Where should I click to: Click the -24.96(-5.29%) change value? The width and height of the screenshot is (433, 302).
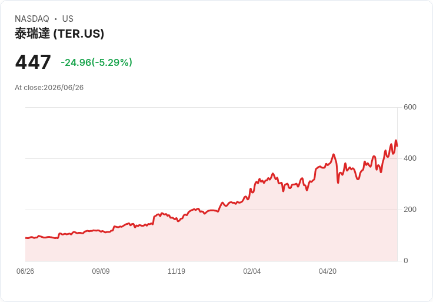[96, 62]
